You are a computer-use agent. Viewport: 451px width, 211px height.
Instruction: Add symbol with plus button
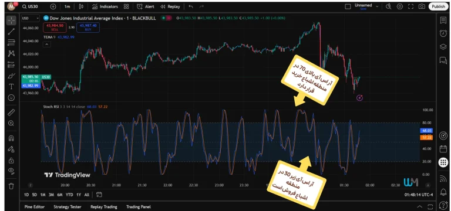(x=53, y=6)
